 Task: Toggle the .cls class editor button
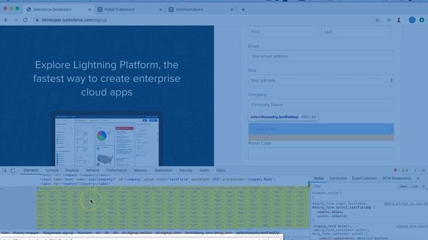415,187
